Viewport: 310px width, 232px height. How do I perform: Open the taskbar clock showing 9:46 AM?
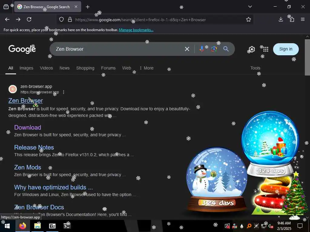coord(284,226)
